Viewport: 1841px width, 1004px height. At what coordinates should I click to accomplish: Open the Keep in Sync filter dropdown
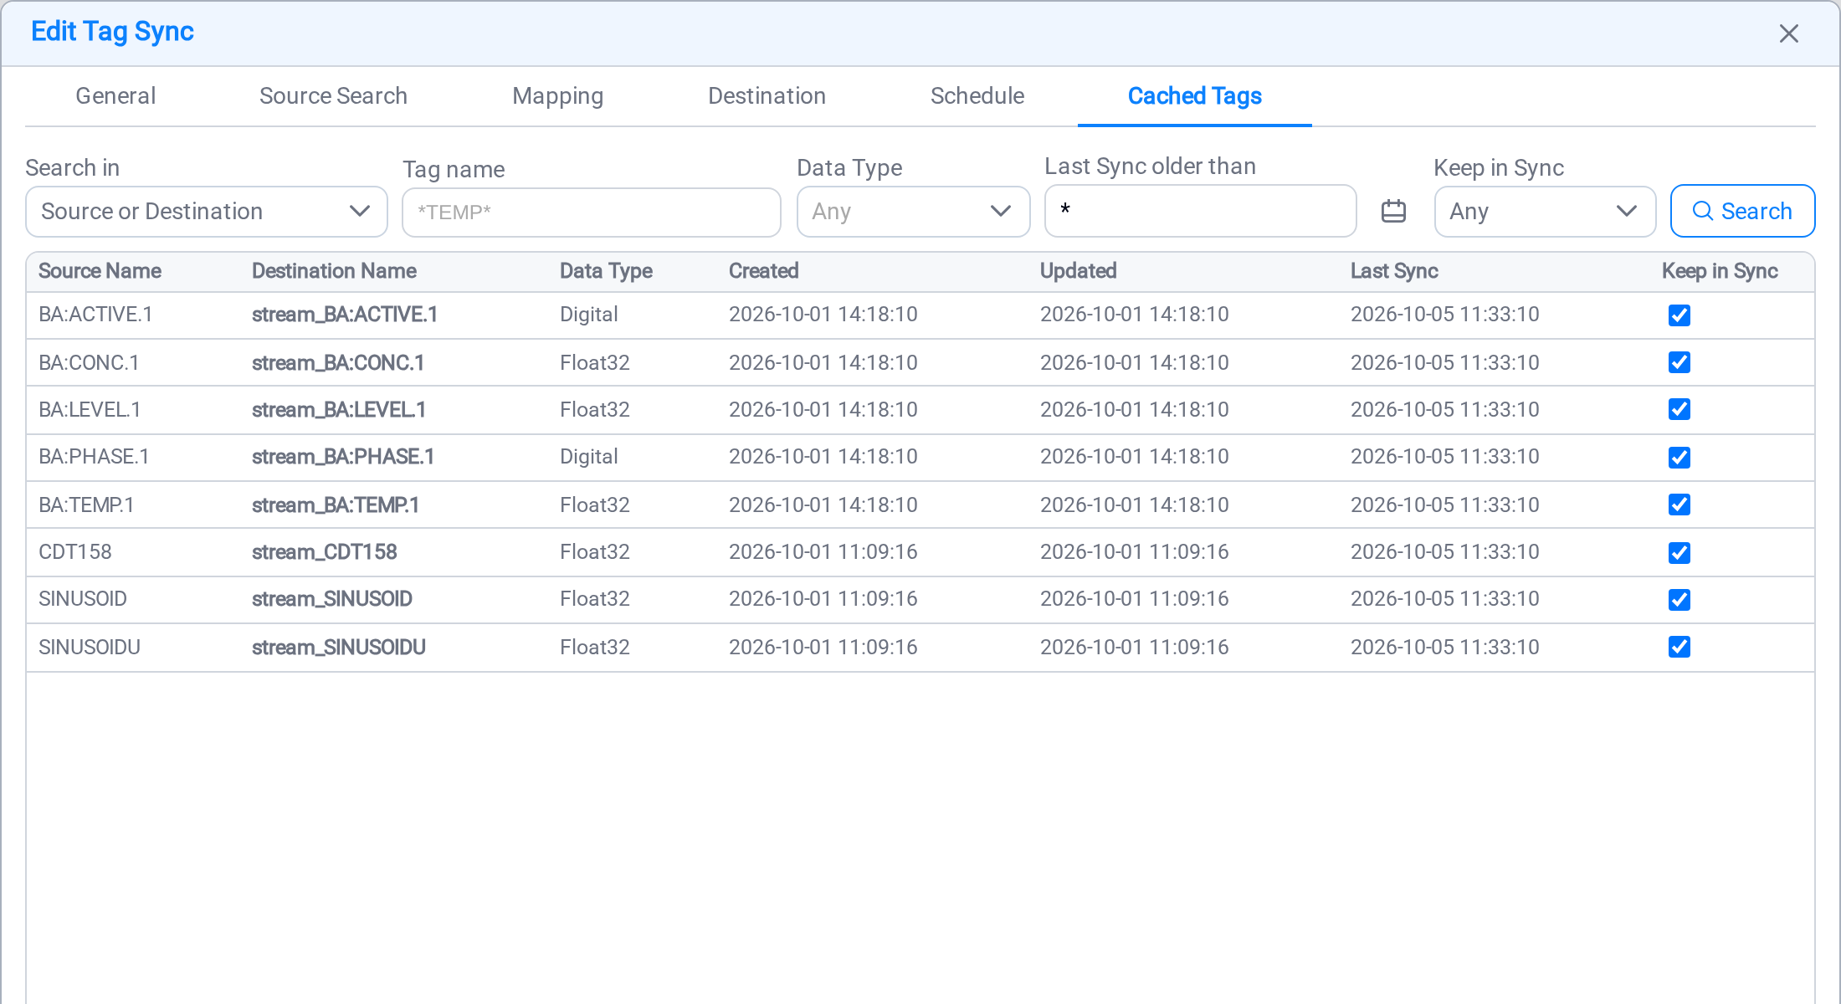point(1545,212)
